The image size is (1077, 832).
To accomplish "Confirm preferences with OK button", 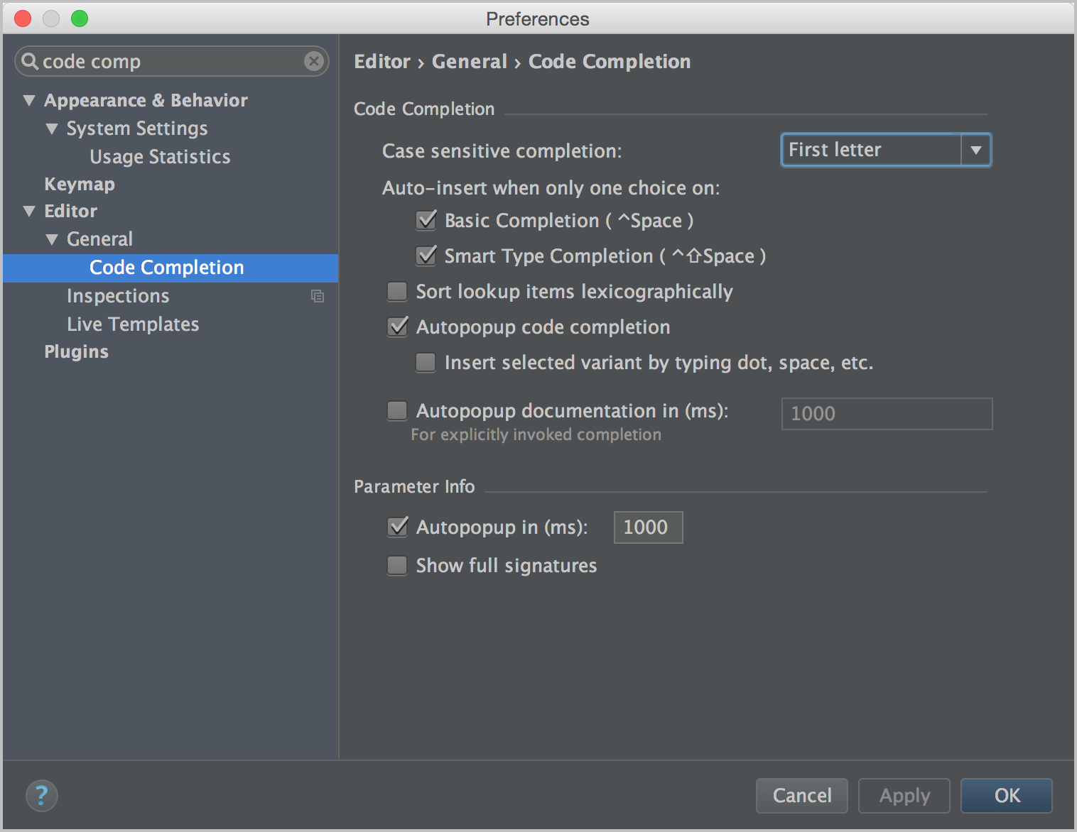I will (x=1006, y=795).
